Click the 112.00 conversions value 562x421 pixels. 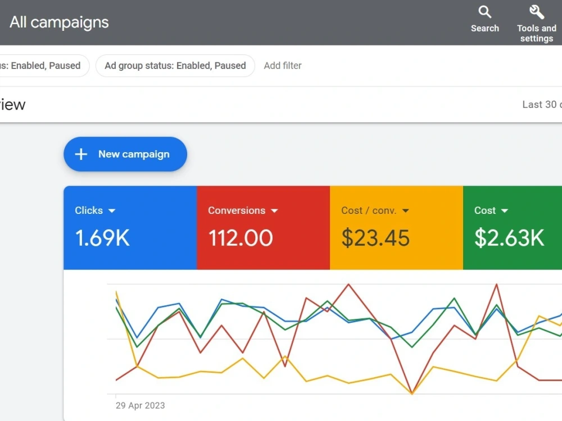pyautogui.click(x=241, y=238)
